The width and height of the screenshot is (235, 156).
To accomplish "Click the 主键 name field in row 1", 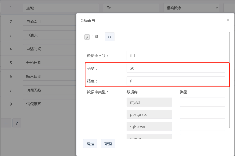I will point(61,8).
